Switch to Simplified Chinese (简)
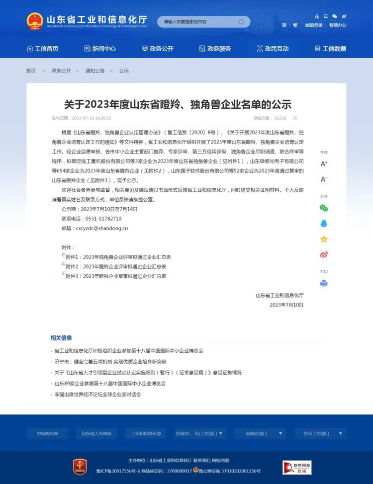Viewport: 373px width, 484px height. pyautogui.click(x=284, y=25)
